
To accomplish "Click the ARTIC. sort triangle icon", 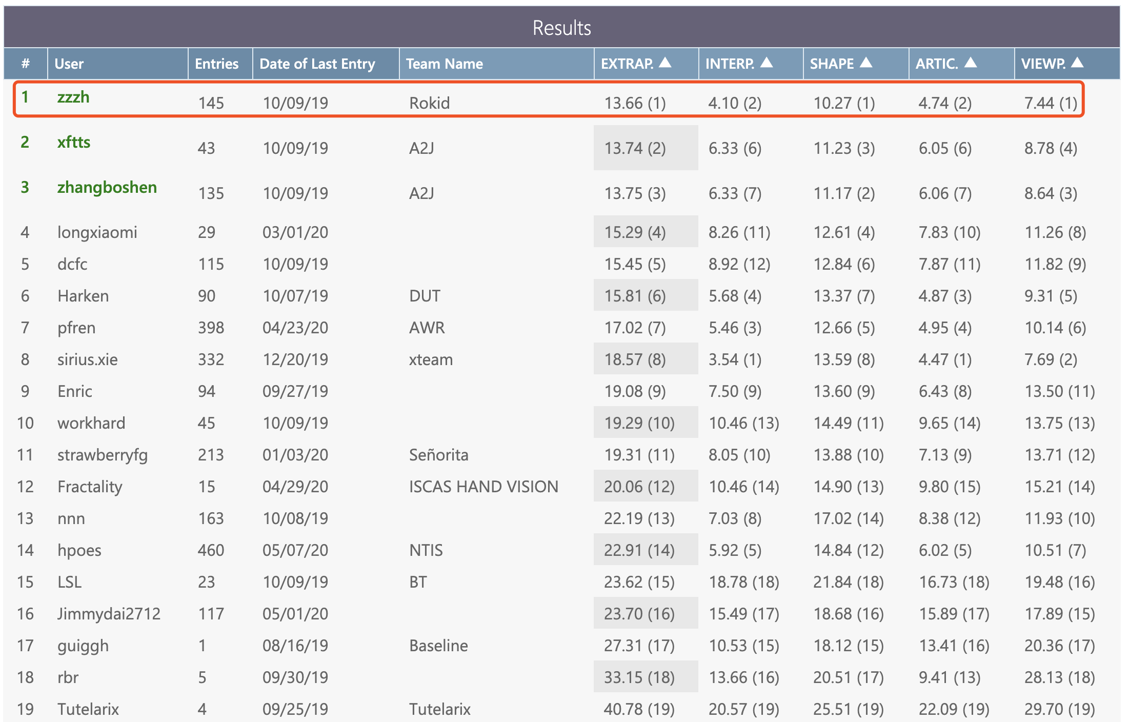I will 971,63.
